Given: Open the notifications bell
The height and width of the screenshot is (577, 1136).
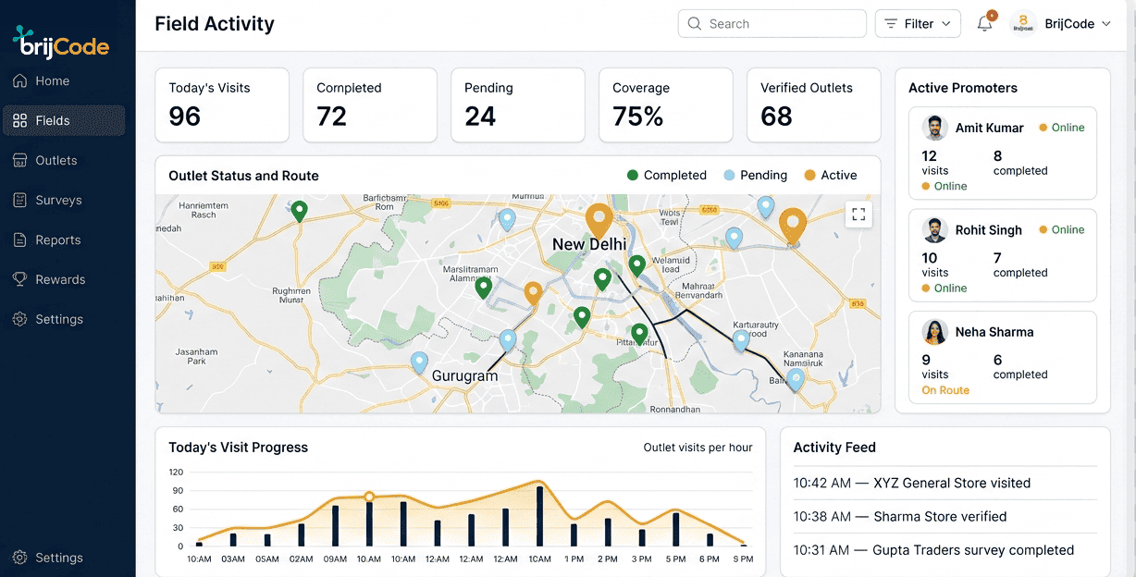Looking at the screenshot, I should click(984, 24).
